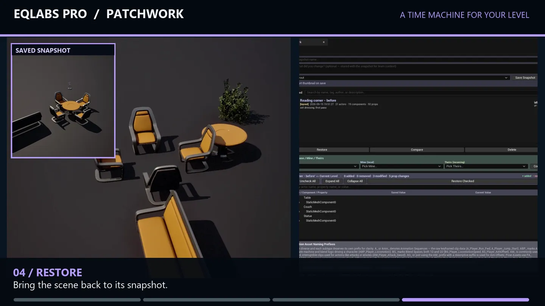
Task: Focus the 'What did you change?' description field
Action: (418, 66)
